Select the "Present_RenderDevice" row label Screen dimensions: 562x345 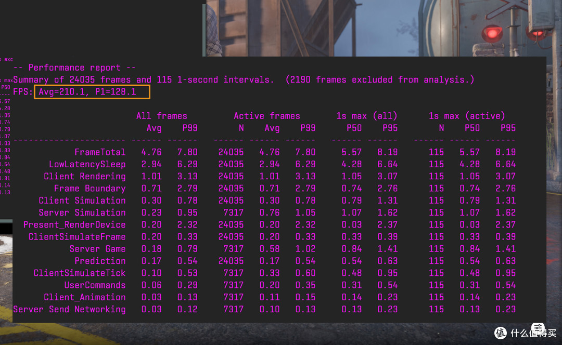[74, 225]
